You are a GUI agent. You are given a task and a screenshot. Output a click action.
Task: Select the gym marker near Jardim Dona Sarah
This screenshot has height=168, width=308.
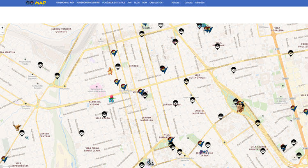click(x=201, y=144)
